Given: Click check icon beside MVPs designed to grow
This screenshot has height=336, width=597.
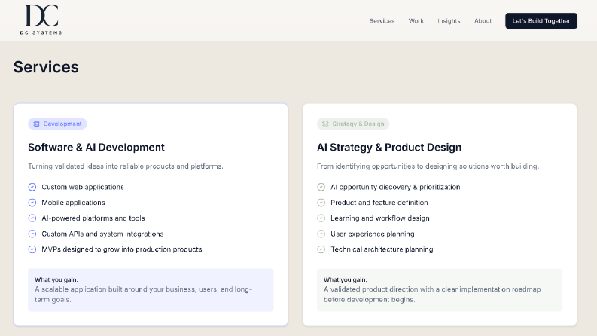Looking at the screenshot, I should point(32,249).
